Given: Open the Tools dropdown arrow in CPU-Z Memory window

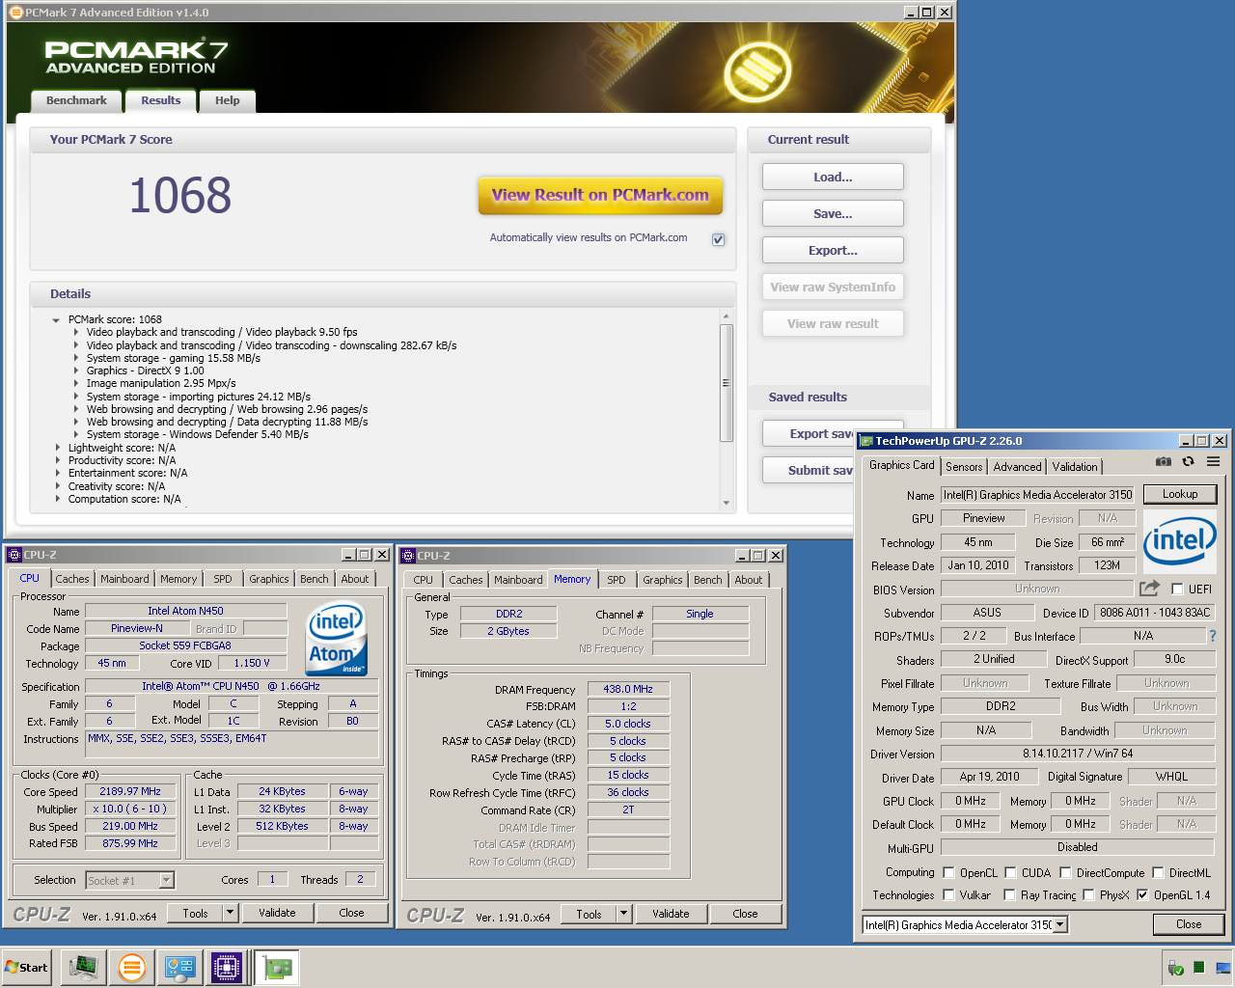Looking at the screenshot, I should tap(623, 914).
